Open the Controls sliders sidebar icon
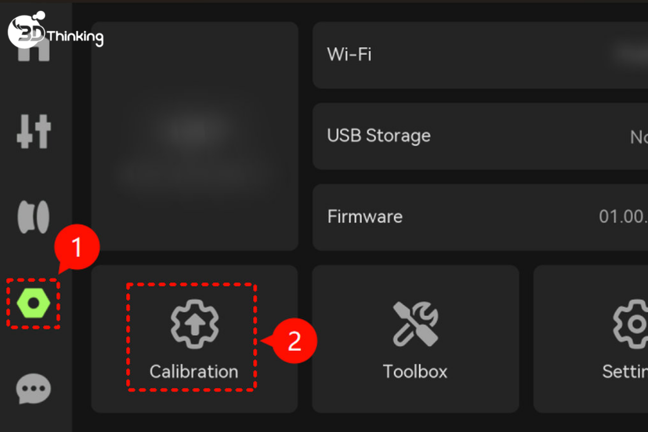This screenshot has height=432, width=648. 33,131
